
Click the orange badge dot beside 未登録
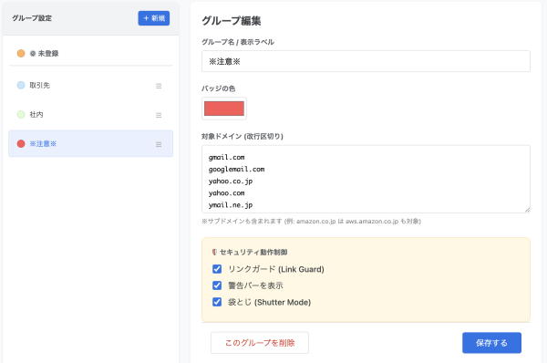tap(21, 54)
